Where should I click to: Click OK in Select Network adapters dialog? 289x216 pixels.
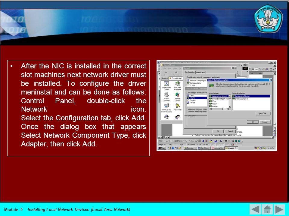(x=253, y=122)
